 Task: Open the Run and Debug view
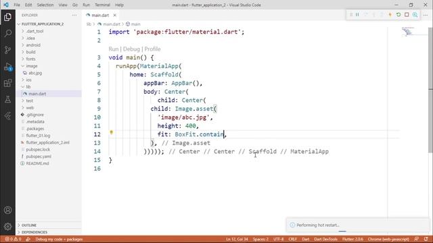7,67
